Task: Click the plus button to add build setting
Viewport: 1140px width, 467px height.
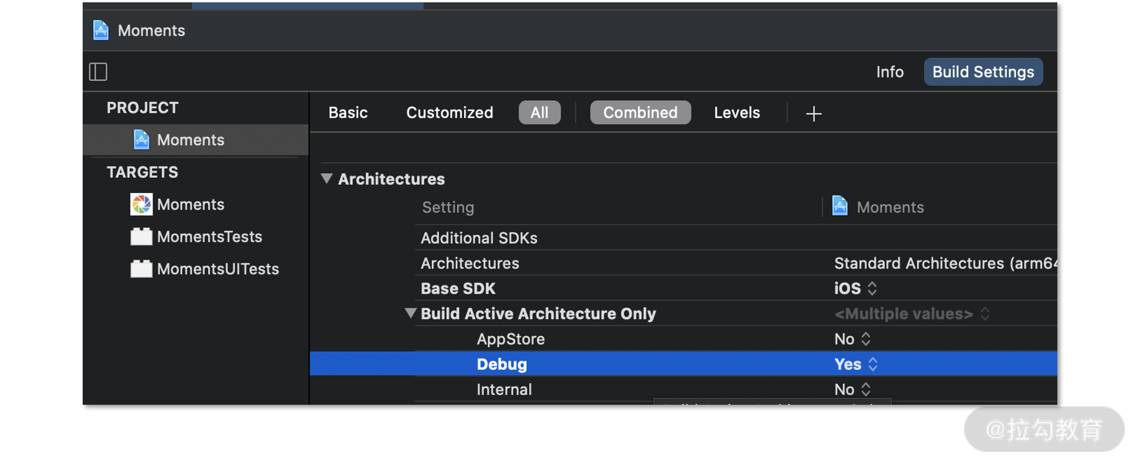Action: coord(813,113)
